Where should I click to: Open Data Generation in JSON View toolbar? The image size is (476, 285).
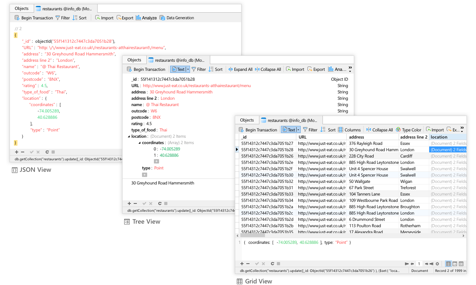(x=177, y=18)
